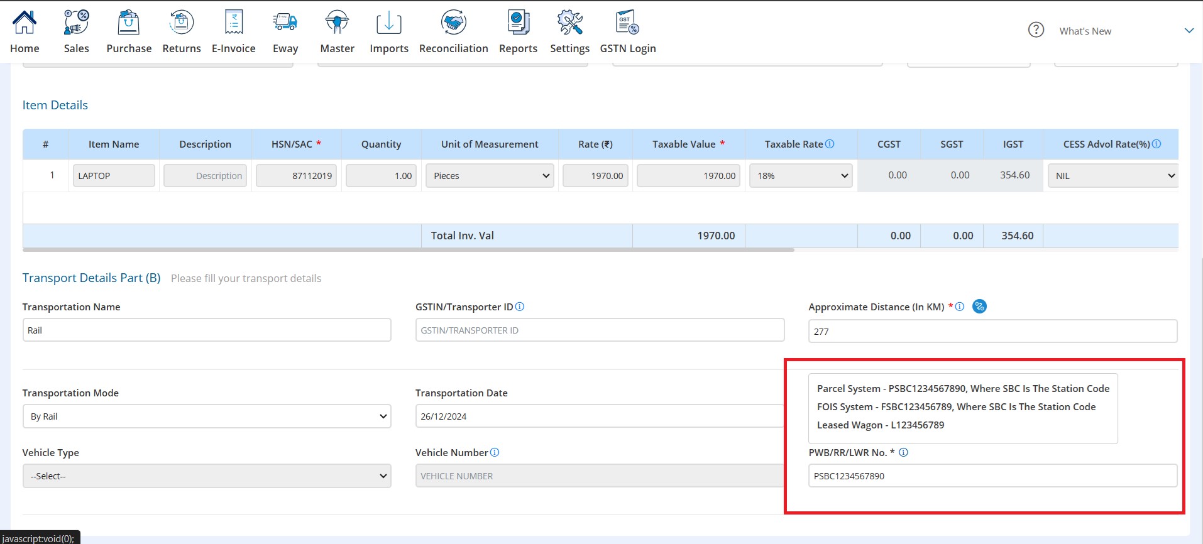Click the total taxable value 1970.00 in the Total Inv. Val row

click(716, 236)
